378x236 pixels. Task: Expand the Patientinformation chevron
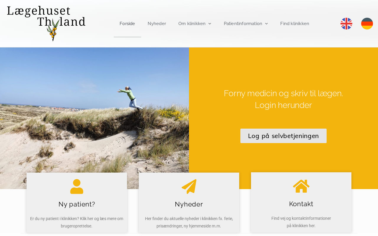point(266,24)
